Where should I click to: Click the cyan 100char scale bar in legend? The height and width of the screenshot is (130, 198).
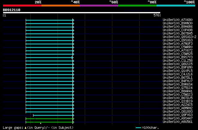[x=138, y=128]
